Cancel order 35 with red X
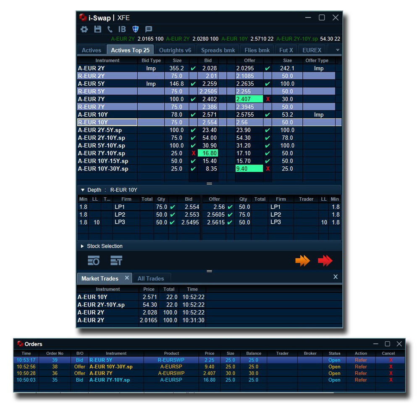This screenshot has height=414, width=420. 391,380
